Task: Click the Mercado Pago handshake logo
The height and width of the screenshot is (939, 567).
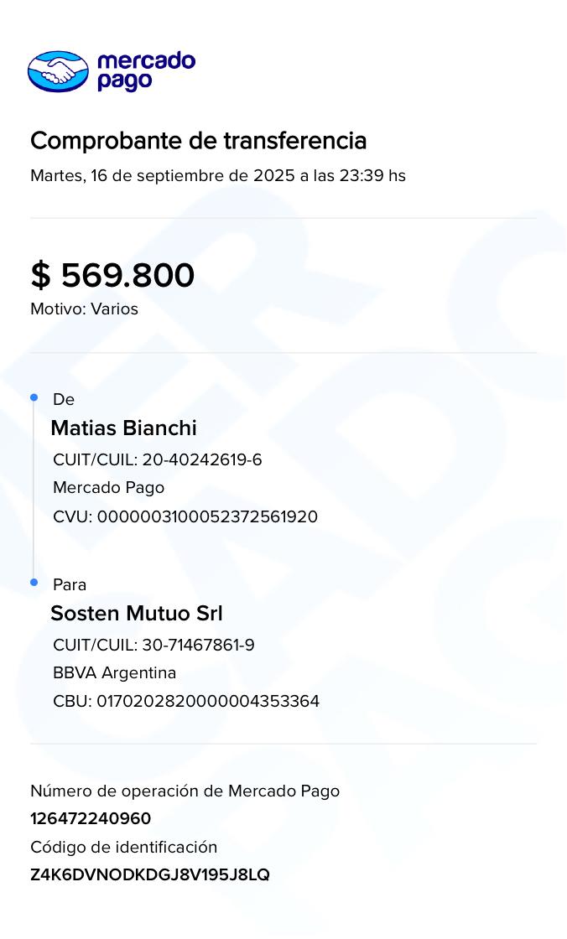Action: [x=58, y=71]
